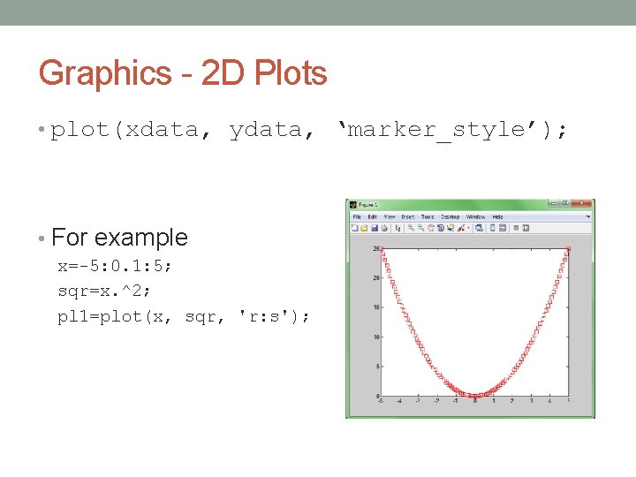Open the Desktop menu in Figure 1
636x477 pixels.
(x=450, y=217)
